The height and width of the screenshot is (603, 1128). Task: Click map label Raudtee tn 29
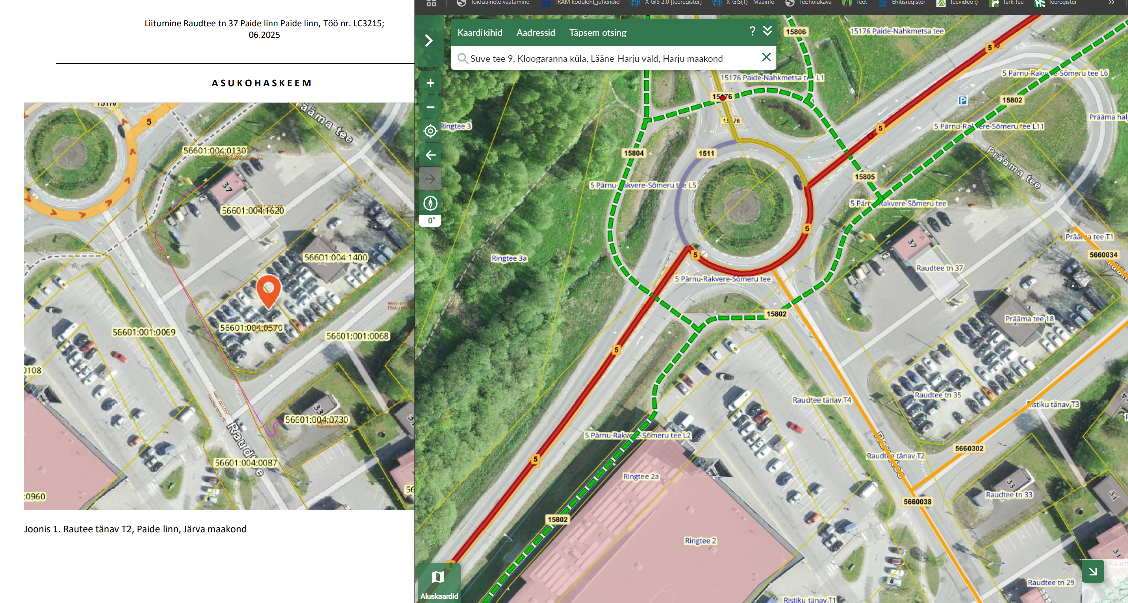(x=1051, y=583)
